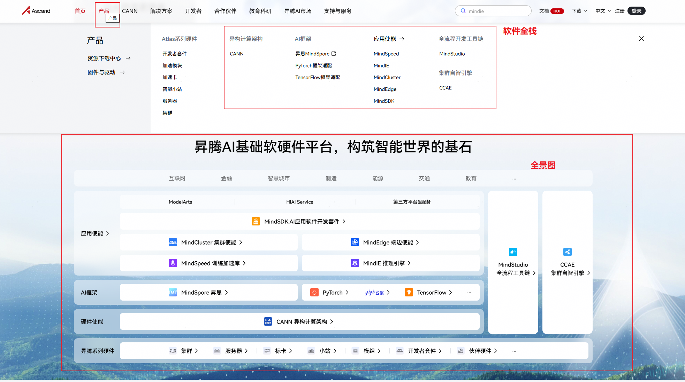Select the MindIE 推理引擎 icon
The image size is (685, 382).
pos(355,263)
